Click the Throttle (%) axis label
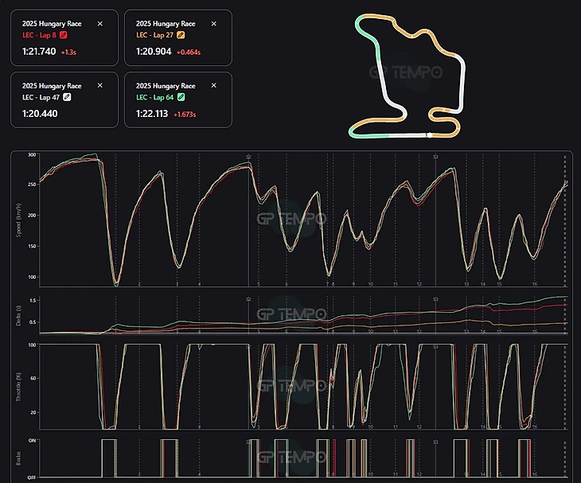The image size is (581, 483). pyautogui.click(x=29, y=386)
